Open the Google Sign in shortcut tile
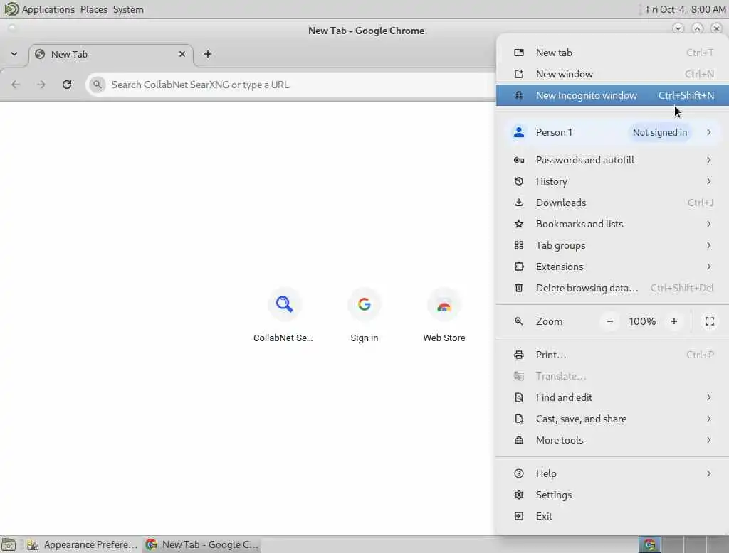729x553 pixels. pyautogui.click(x=364, y=316)
